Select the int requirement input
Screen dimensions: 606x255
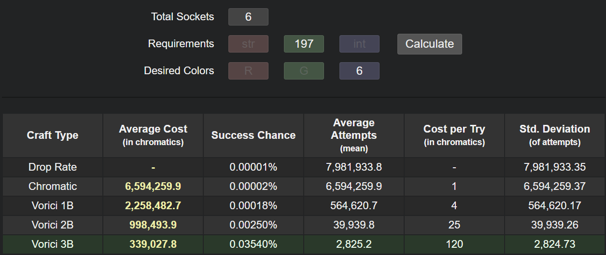(x=359, y=44)
